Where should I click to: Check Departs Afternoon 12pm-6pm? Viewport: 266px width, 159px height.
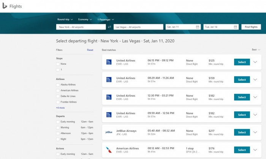coord(58,134)
